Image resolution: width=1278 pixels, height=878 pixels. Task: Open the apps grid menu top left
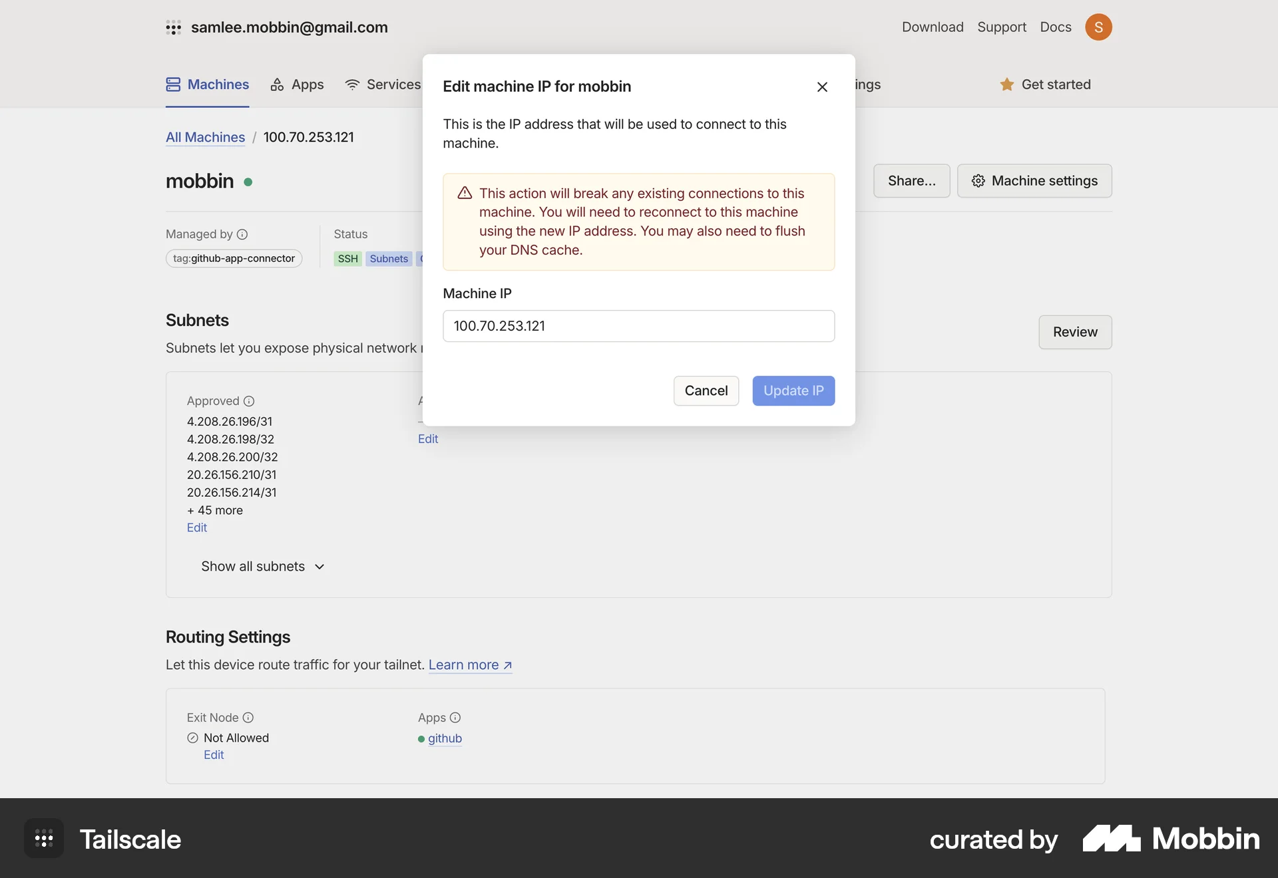tap(174, 27)
